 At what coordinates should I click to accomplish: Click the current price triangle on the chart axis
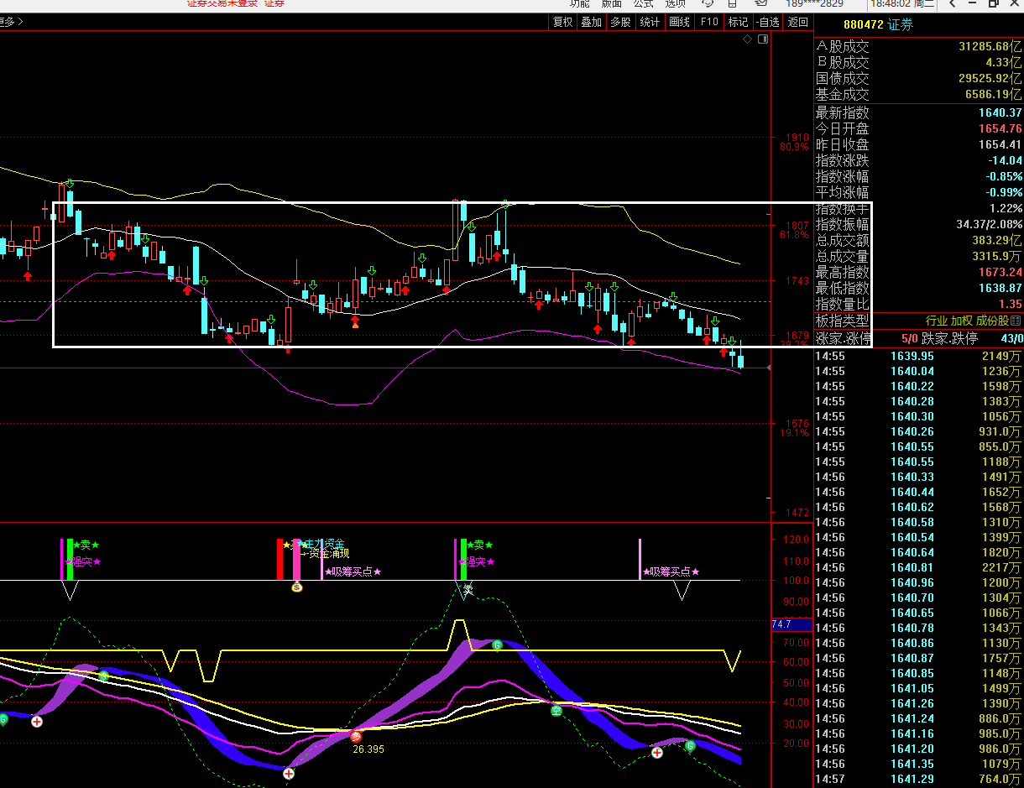pyautogui.click(x=769, y=368)
